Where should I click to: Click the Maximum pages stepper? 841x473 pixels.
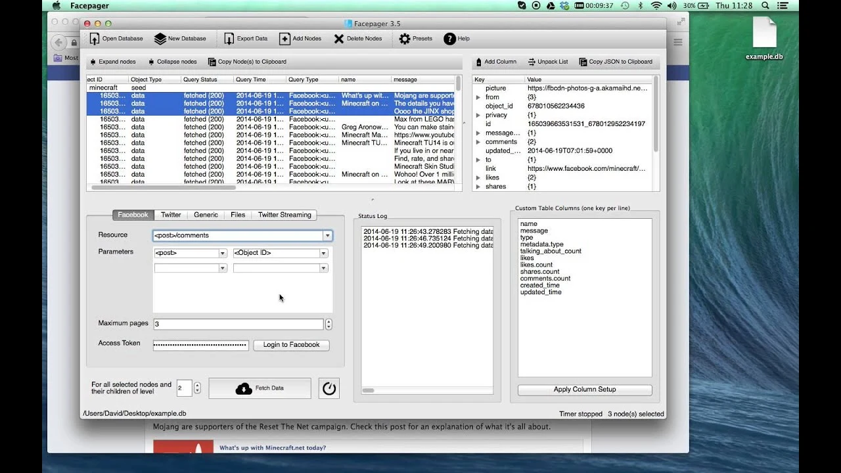[329, 324]
